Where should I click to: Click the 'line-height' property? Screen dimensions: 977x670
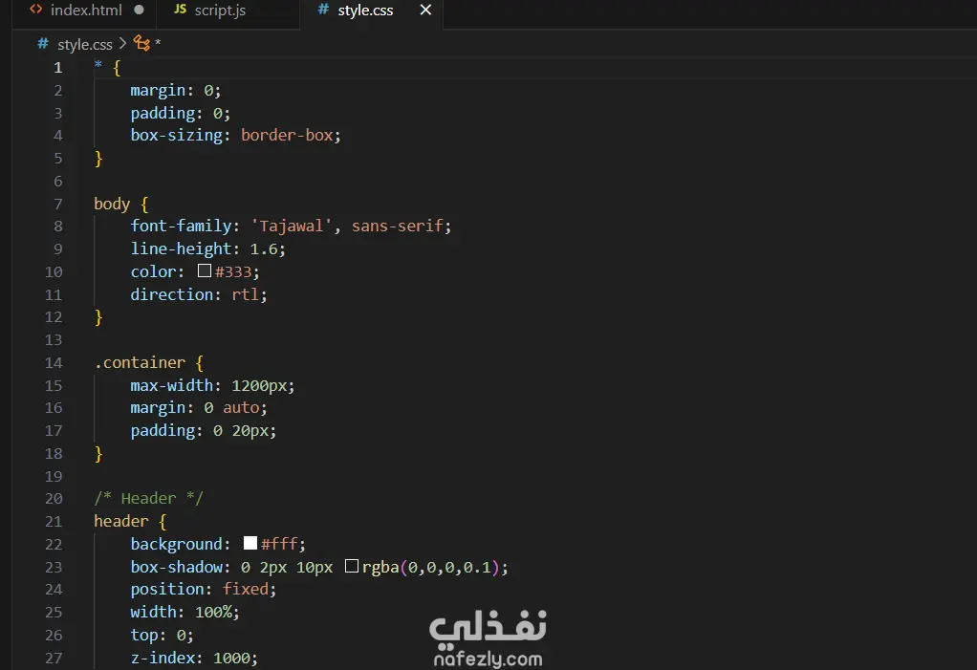[x=181, y=249]
